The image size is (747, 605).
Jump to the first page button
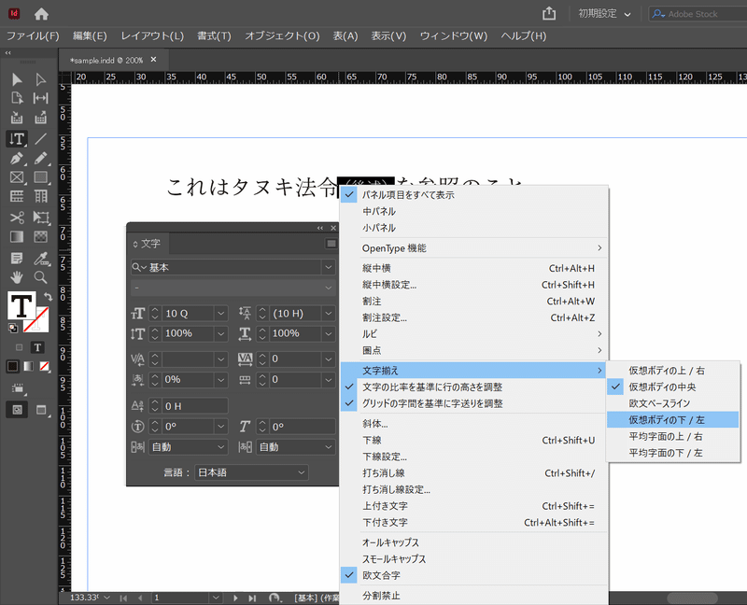(x=123, y=598)
